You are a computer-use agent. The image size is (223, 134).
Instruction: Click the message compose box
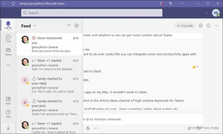(x=143, y=119)
